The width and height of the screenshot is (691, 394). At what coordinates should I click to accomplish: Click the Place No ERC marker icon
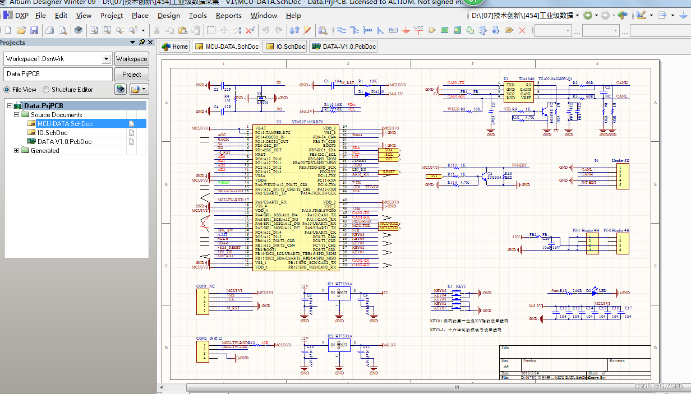point(522,29)
